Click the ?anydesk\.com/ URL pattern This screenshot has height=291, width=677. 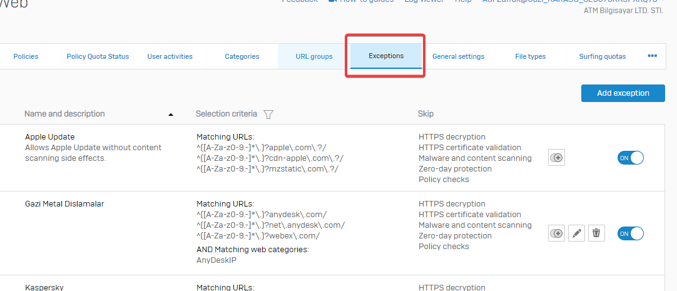[x=262, y=215]
